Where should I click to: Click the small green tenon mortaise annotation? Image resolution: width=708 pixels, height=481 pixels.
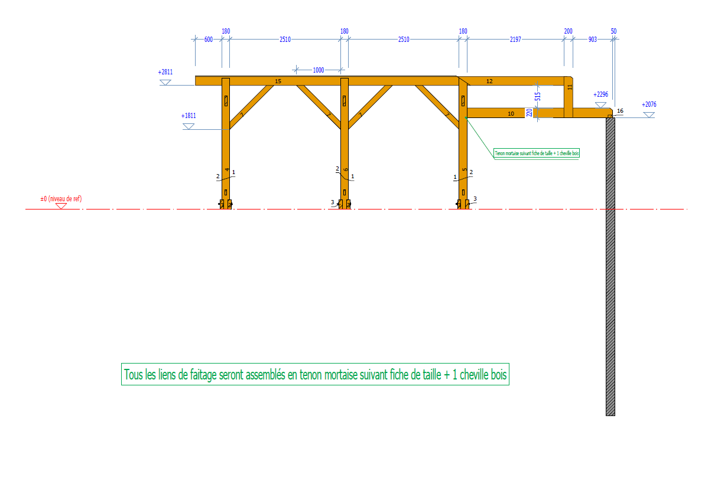tap(537, 153)
